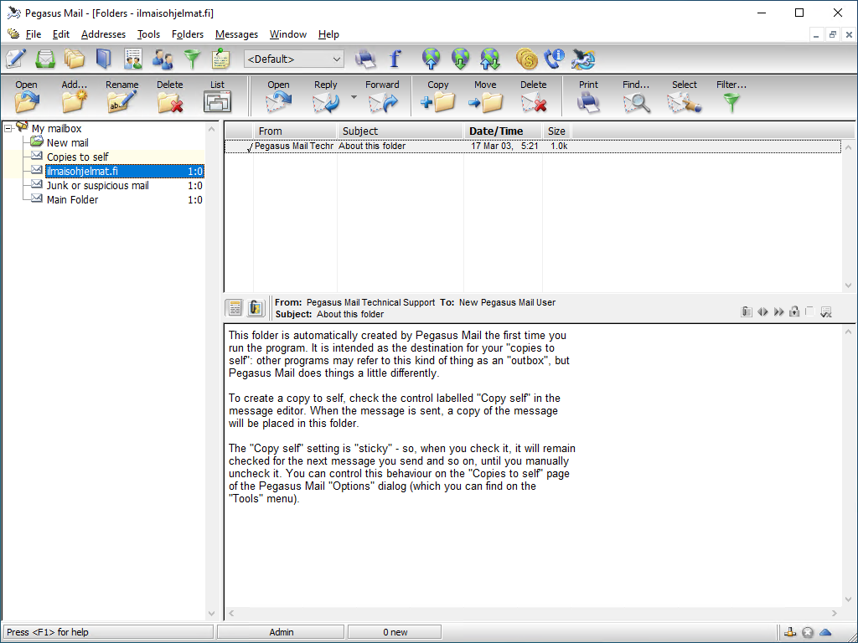Open the Help menu
Image resolution: width=858 pixels, height=643 pixels.
click(328, 34)
